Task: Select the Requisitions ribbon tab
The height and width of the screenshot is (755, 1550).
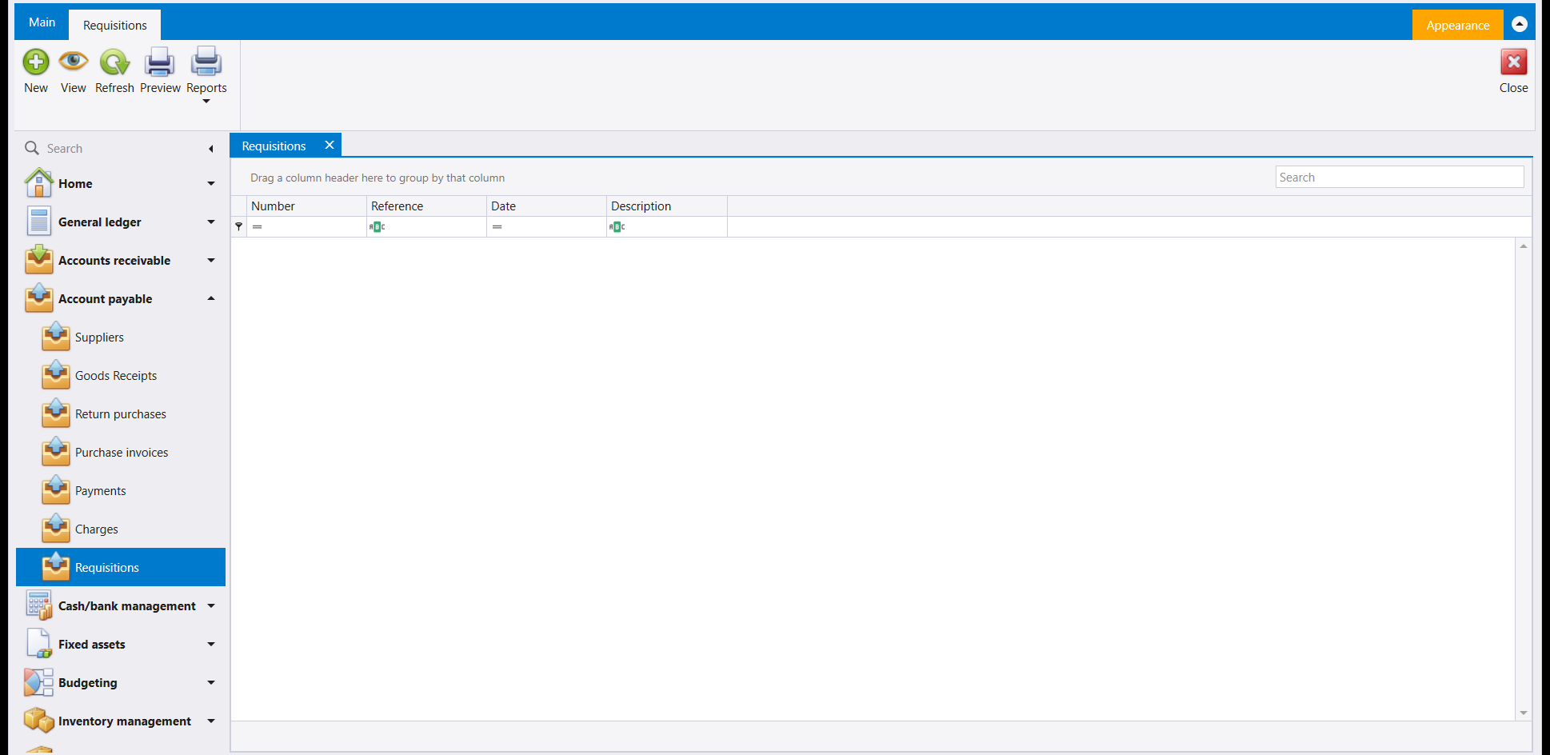Action: pyautogui.click(x=114, y=25)
